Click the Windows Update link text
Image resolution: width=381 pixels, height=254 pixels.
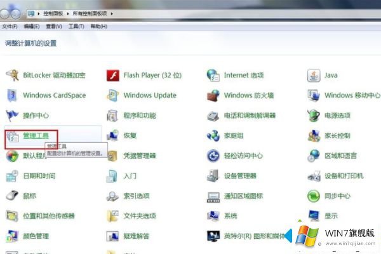[150, 95]
